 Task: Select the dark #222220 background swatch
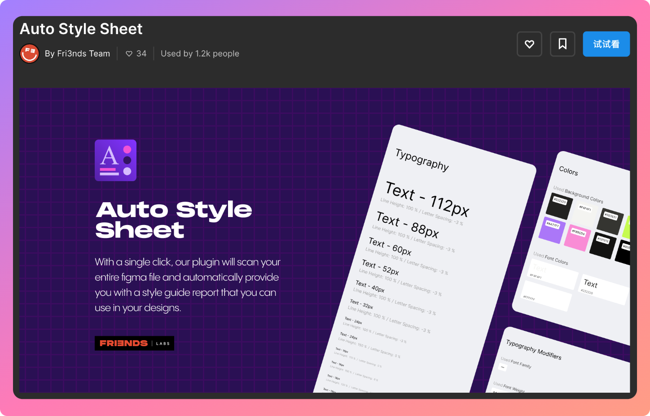pyautogui.click(x=559, y=205)
